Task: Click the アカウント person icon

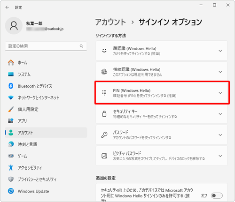Action: point(11,133)
